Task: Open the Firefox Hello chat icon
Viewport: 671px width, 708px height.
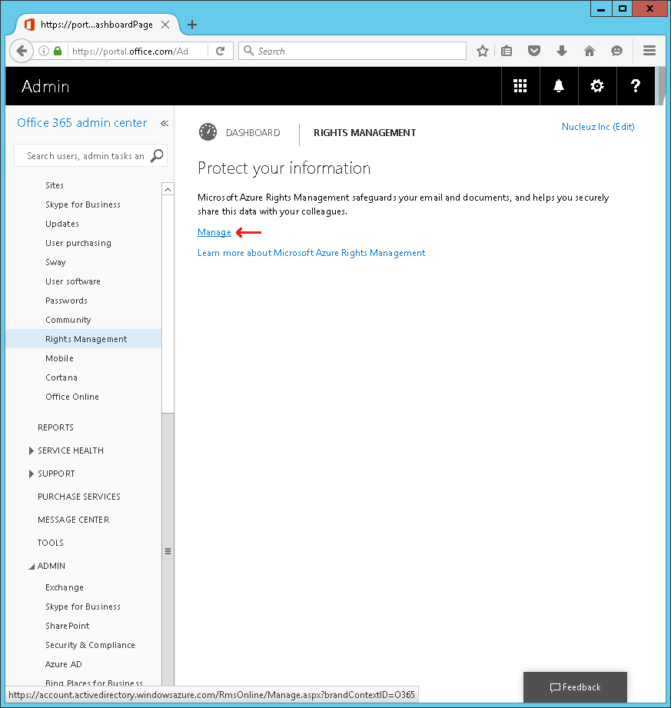Action: point(617,51)
